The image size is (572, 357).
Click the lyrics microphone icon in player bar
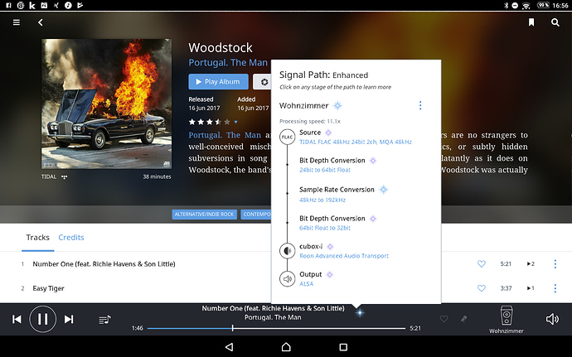[463, 319]
